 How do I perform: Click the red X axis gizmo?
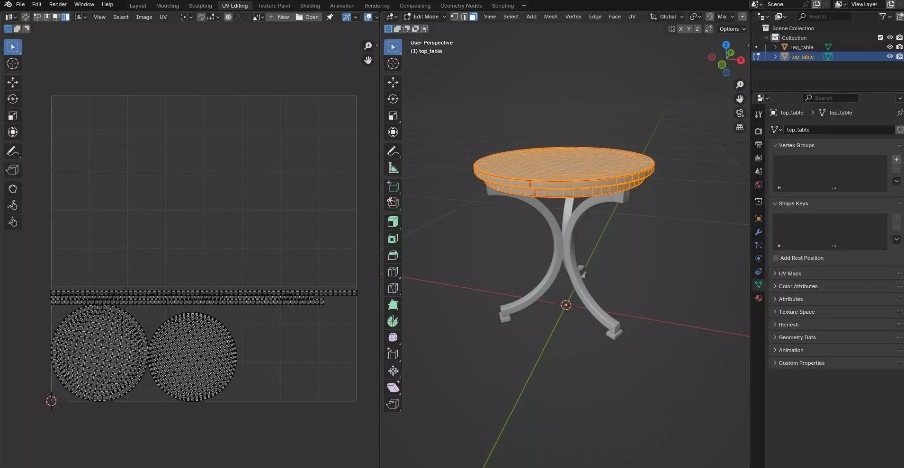(742, 60)
